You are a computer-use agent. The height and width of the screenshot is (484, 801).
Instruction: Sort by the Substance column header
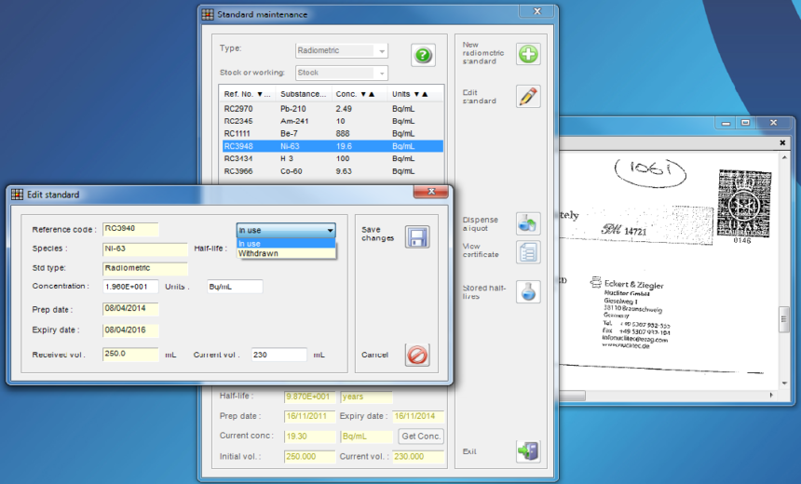point(303,94)
